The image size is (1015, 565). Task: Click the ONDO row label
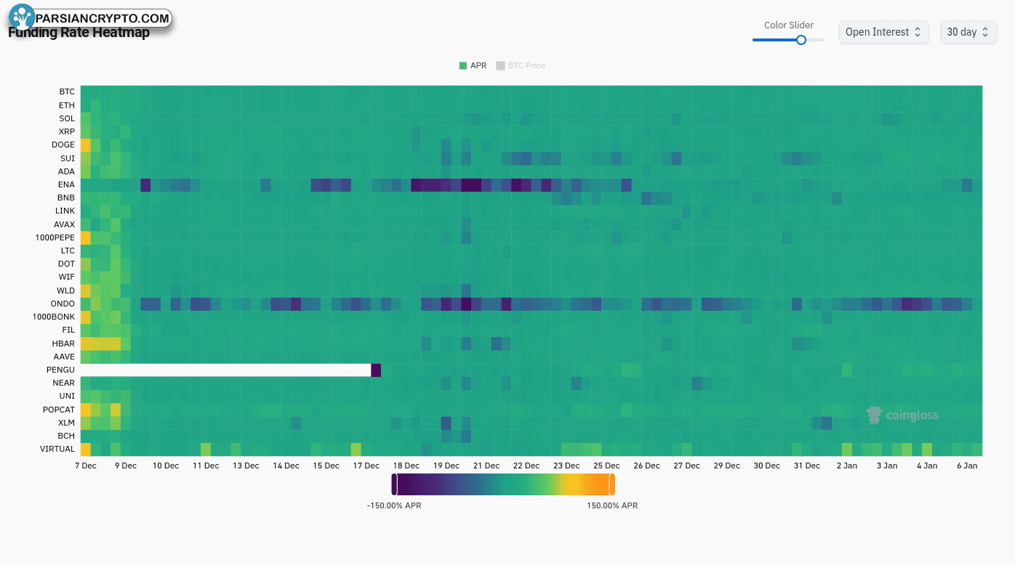click(63, 304)
